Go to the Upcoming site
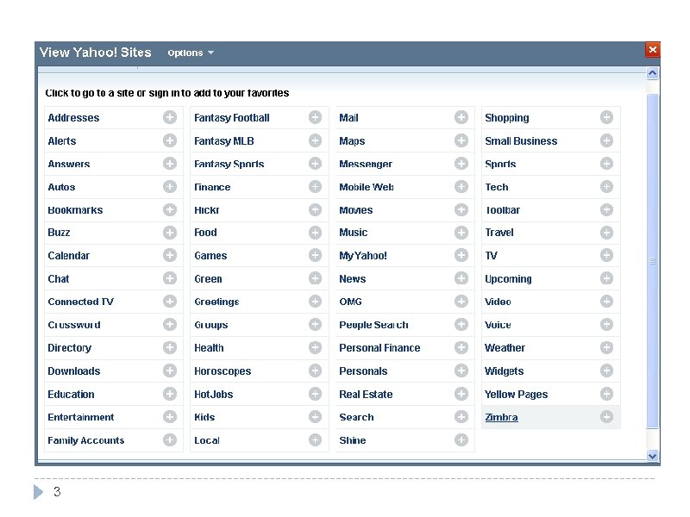 [x=508, y=279]
